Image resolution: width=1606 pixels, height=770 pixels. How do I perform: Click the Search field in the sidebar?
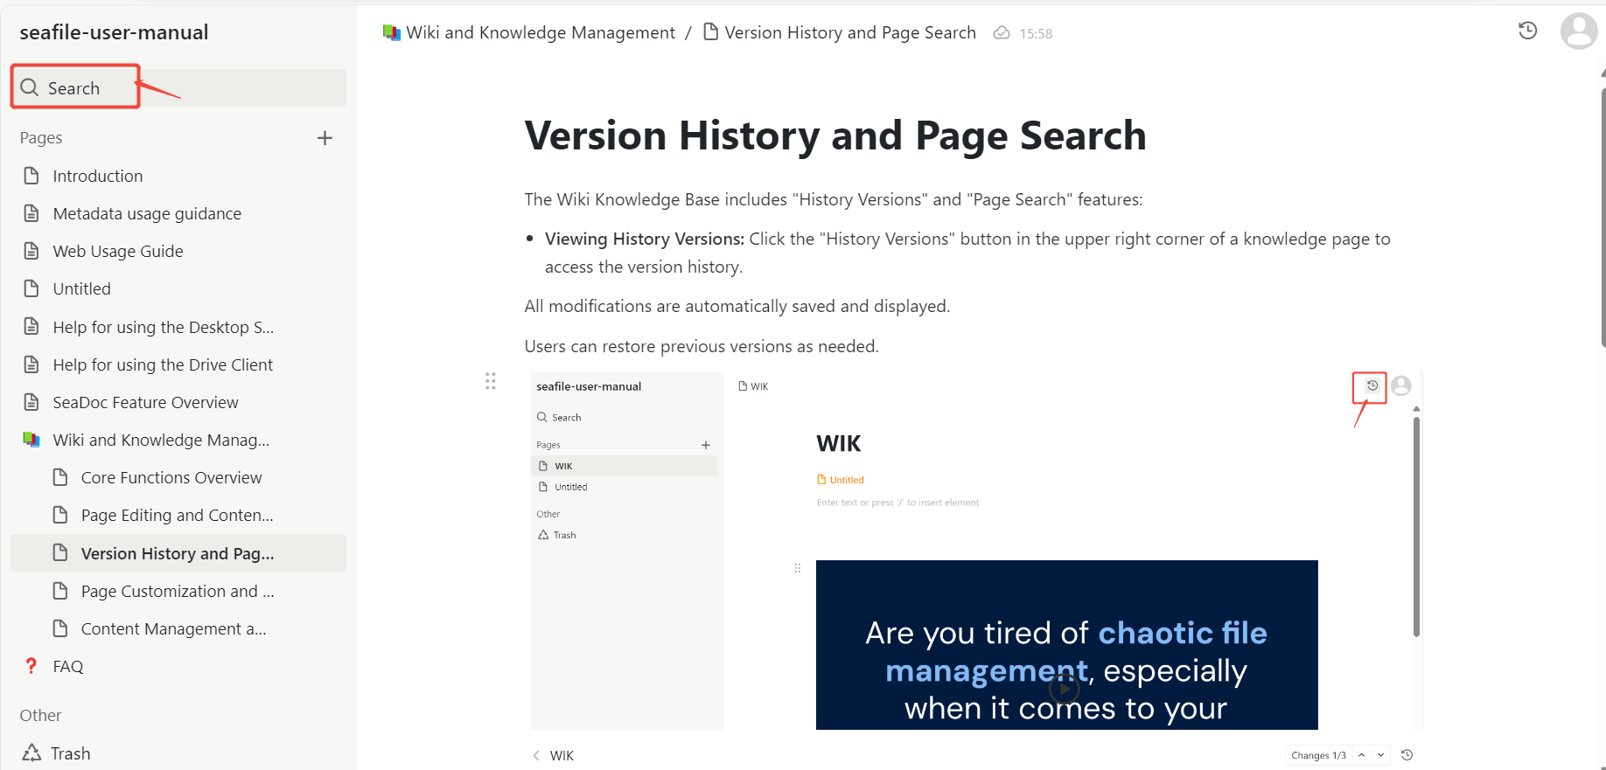pos(178,87)
